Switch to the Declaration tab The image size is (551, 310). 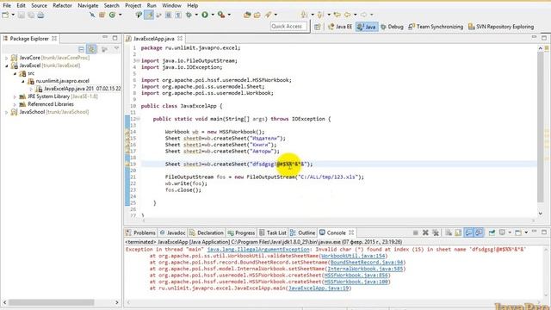[x=207, y=232]
